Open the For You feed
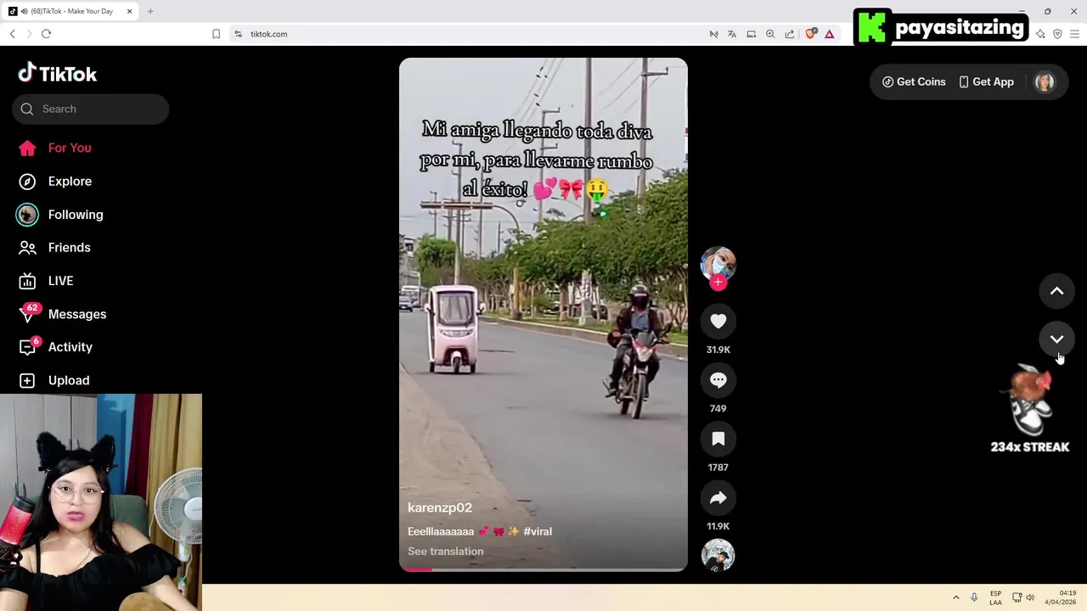Image resolution: width=1087 pixels, height=611 pixels. point(55,148)
